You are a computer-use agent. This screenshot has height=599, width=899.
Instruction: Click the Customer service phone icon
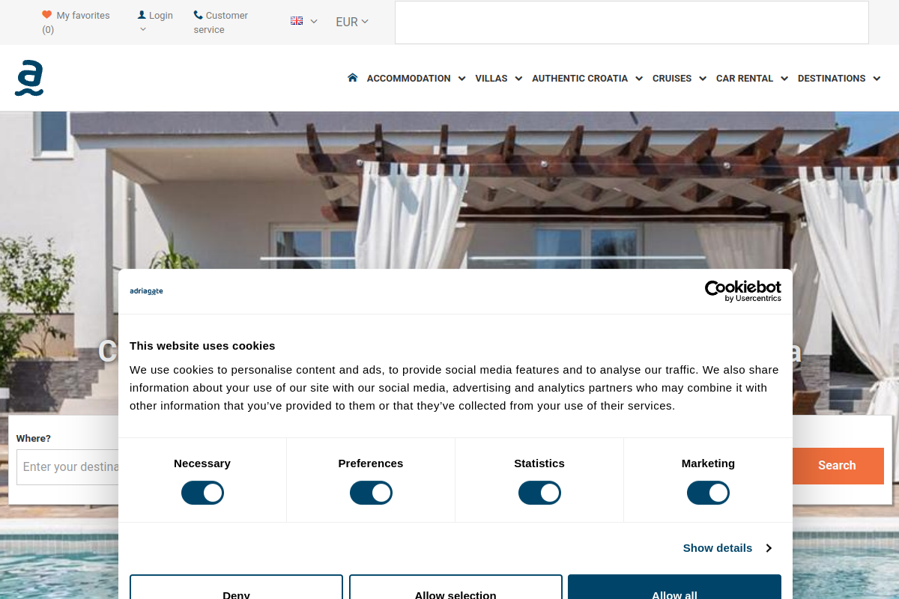[x=198, y=15]
